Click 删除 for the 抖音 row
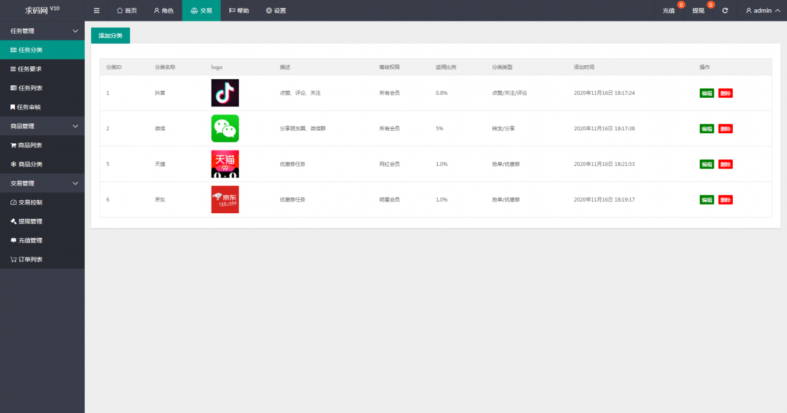Screen dimensions: 787x413 point(726,93)
